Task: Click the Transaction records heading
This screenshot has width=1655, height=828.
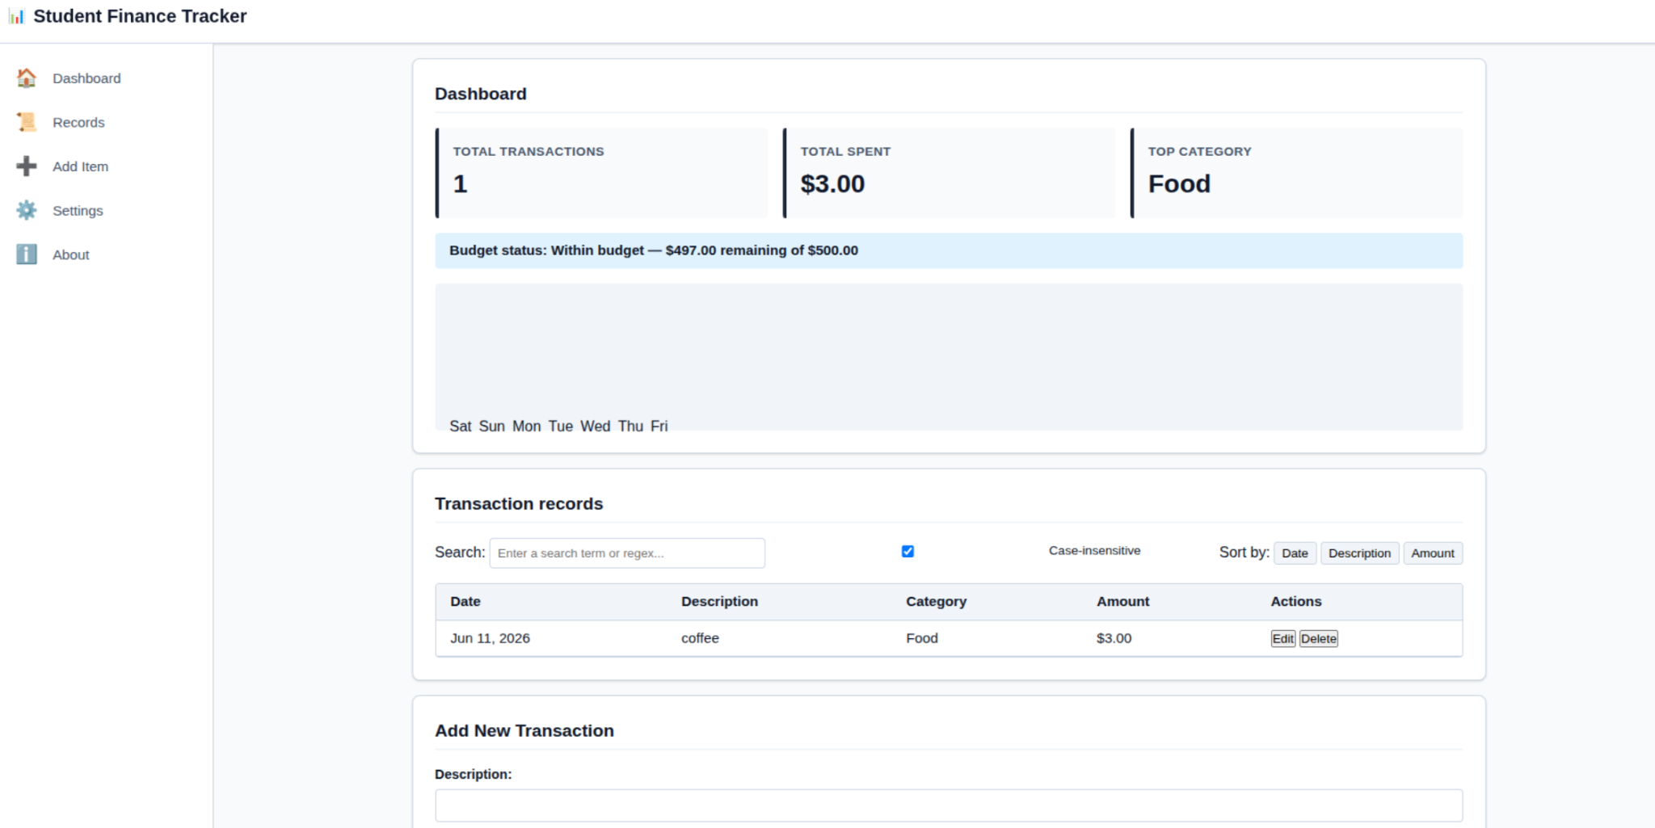Action: point(519,504)
